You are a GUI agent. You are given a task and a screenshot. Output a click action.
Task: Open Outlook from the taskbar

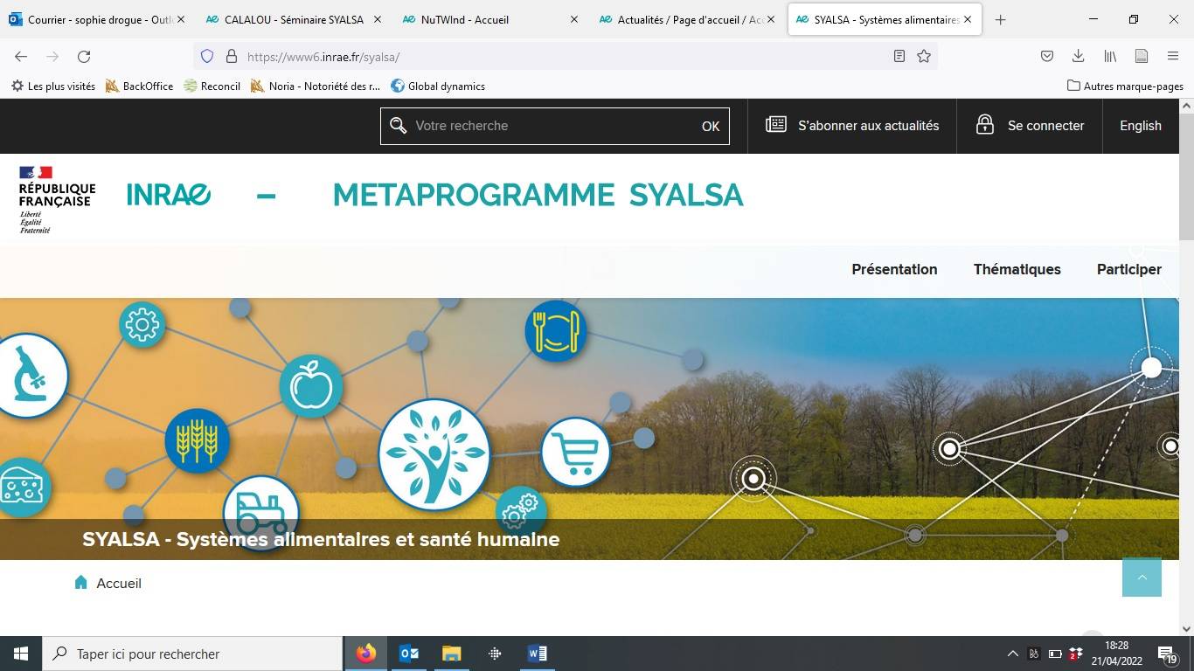pyautogui.click(x=409, y=654)
